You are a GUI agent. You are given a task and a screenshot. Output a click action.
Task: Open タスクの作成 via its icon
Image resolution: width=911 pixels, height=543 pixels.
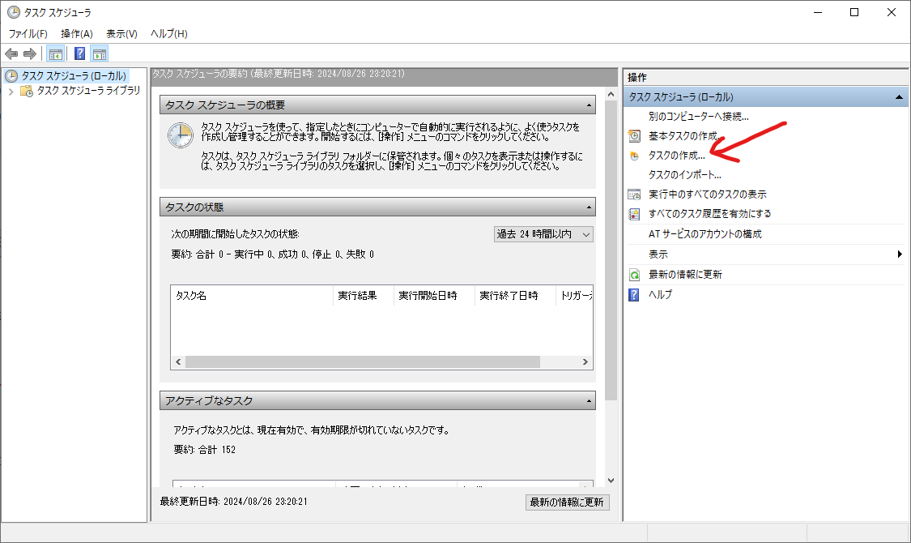pyautogui.click(x=634, y=156)
